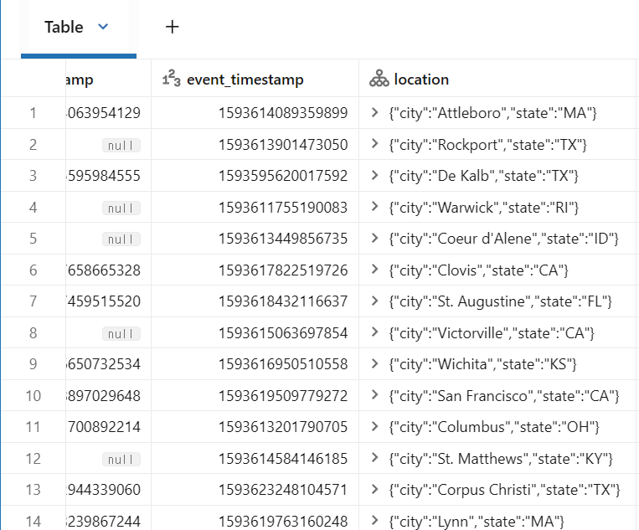The height and width of the screenshot is (530, 639).
Task: Click the plus icon to add visualization
Action: (173, 27)
